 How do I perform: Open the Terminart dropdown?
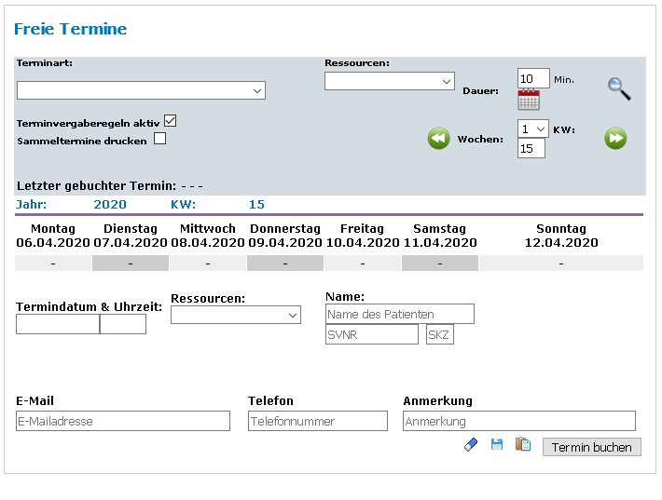(141, 90)
